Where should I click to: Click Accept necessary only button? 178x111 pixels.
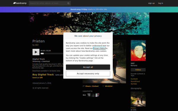tap(88, 74)
